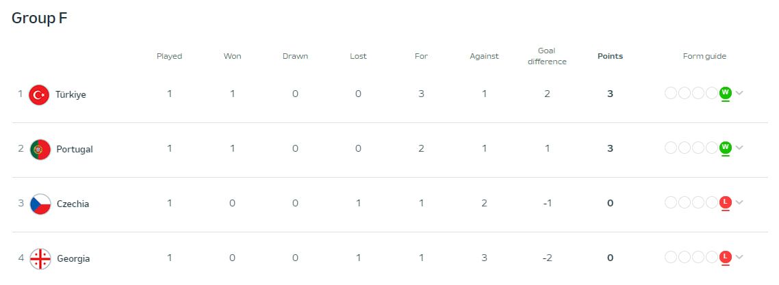Expand Czechia's form guide chevron
Screen dimensions: 779x285
739,202
